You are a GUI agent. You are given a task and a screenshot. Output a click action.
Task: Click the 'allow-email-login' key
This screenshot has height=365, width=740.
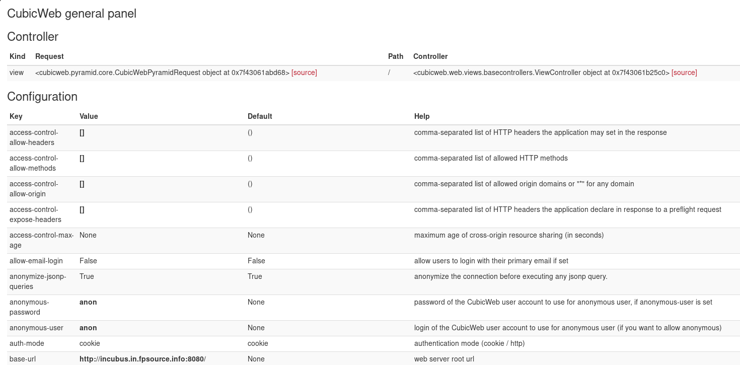click(x=36, y=261)
